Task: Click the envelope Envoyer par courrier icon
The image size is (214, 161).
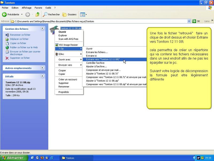Action: tap(7, 52)
